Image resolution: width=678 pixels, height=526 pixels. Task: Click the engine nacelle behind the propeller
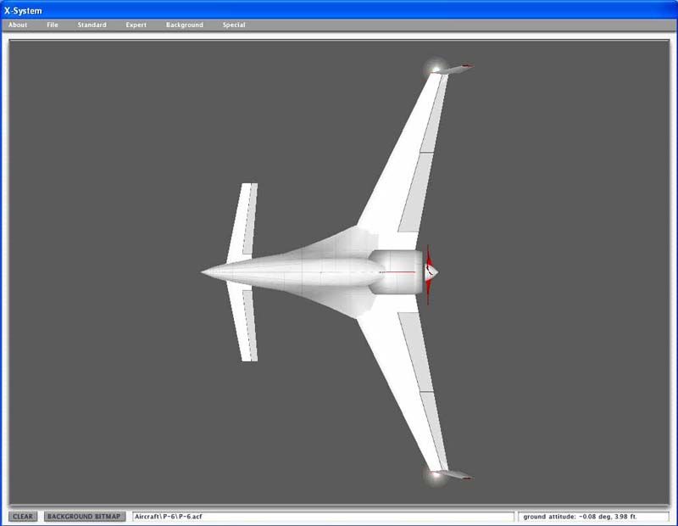(394, 272)
